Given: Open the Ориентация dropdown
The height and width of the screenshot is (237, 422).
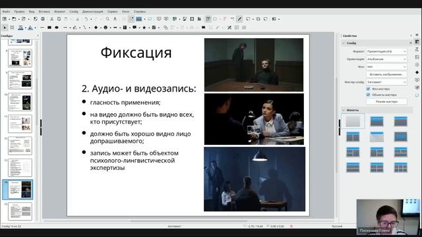Looking at the screenshot, I should point(386,59).
